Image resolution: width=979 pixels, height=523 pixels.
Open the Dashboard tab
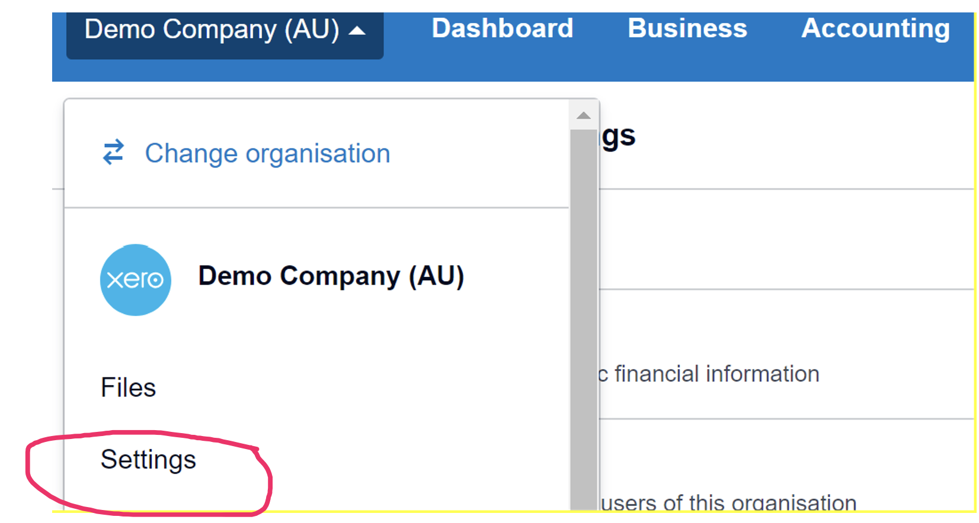tap(503, 28)
